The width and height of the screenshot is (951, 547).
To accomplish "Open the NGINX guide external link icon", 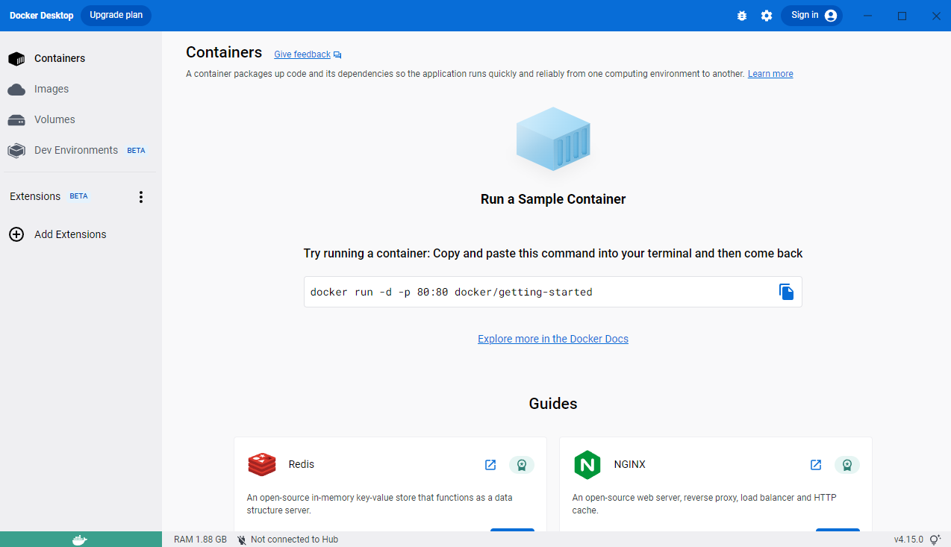I will [x=816, y=465].
